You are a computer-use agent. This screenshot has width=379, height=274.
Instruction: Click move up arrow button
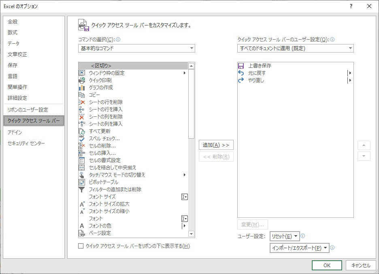point(364,145)
